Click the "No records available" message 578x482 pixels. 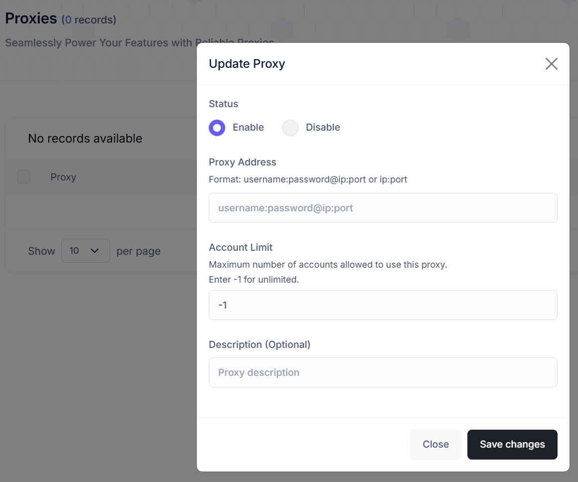point(85,139)
